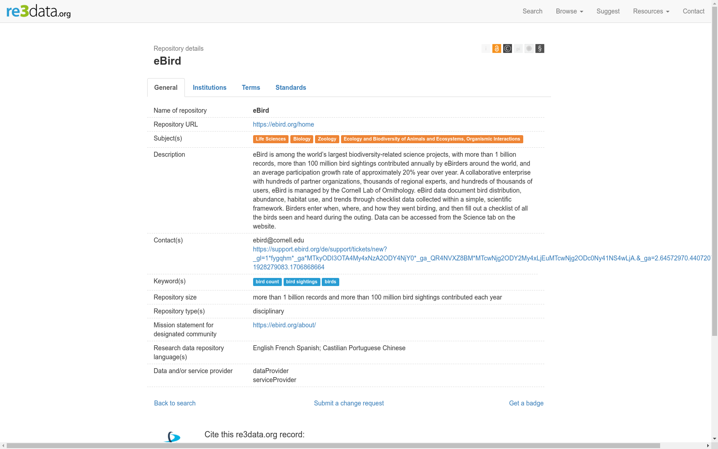Click the 'bird count' keyword tag
The image size is (718, 449).
267,282
